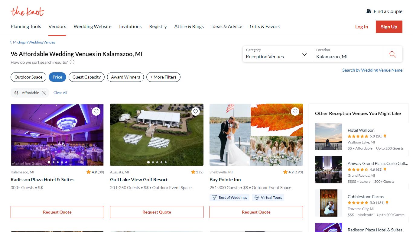The image size is (413, 232).
Task: Click Amway Grand Plaza star rating
Action: tap(358, 169)
